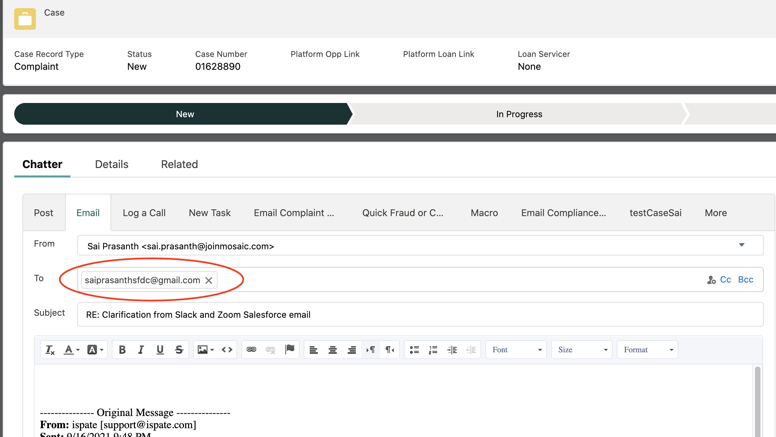Remove saiprasanthsfdc@gmail.com recipient

(x=209, y=280)
